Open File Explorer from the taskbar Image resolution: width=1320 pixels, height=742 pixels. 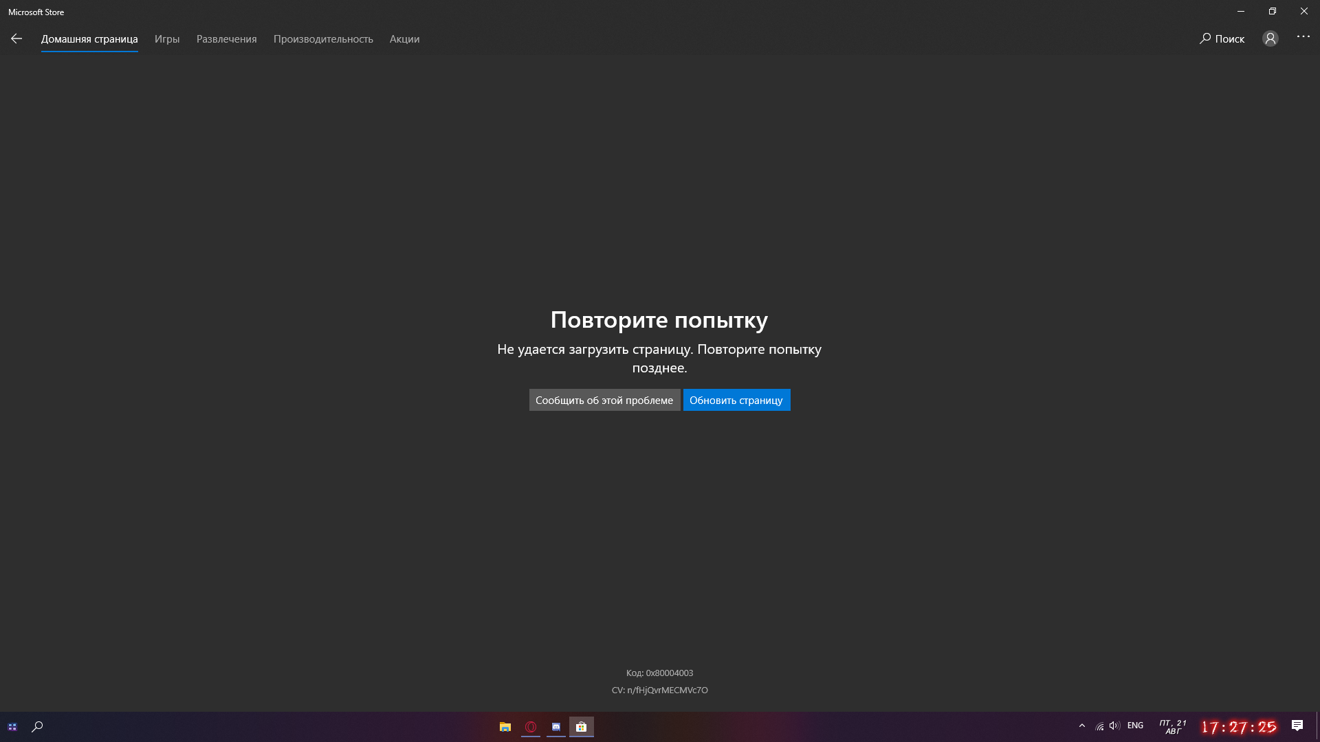(505, 727)
